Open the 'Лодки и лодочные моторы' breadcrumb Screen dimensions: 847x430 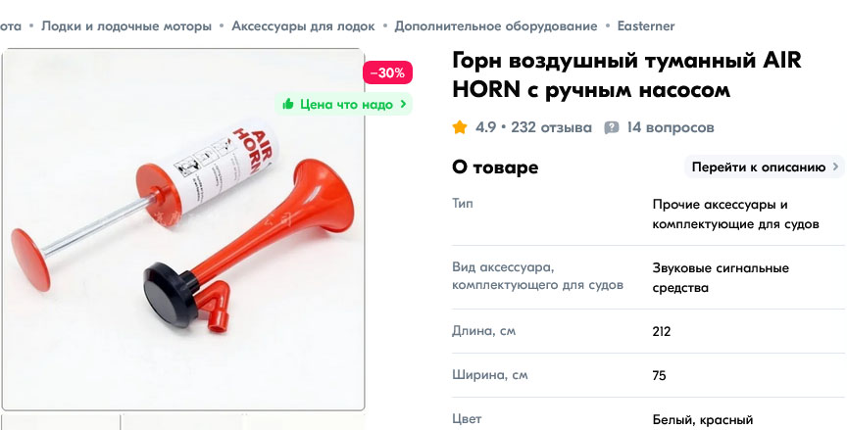point(126,25)
